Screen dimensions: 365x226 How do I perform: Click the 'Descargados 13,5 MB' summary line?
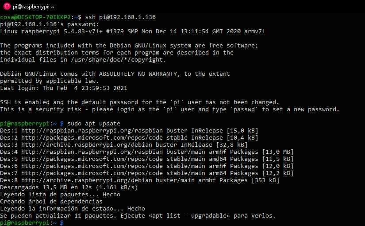69,187
